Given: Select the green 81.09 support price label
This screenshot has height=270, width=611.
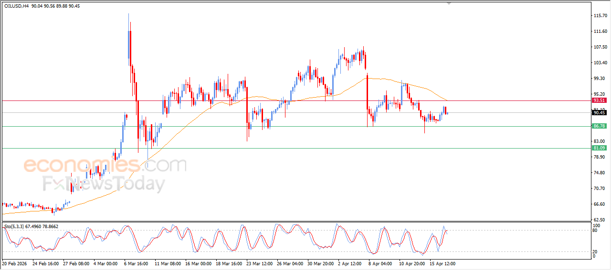Looking at the screenshot, I should [599, 148].
